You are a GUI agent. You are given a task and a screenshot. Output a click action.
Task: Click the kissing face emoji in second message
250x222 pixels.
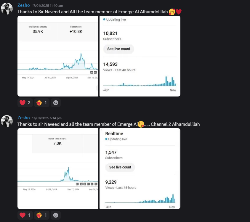(x=141, y=124)
